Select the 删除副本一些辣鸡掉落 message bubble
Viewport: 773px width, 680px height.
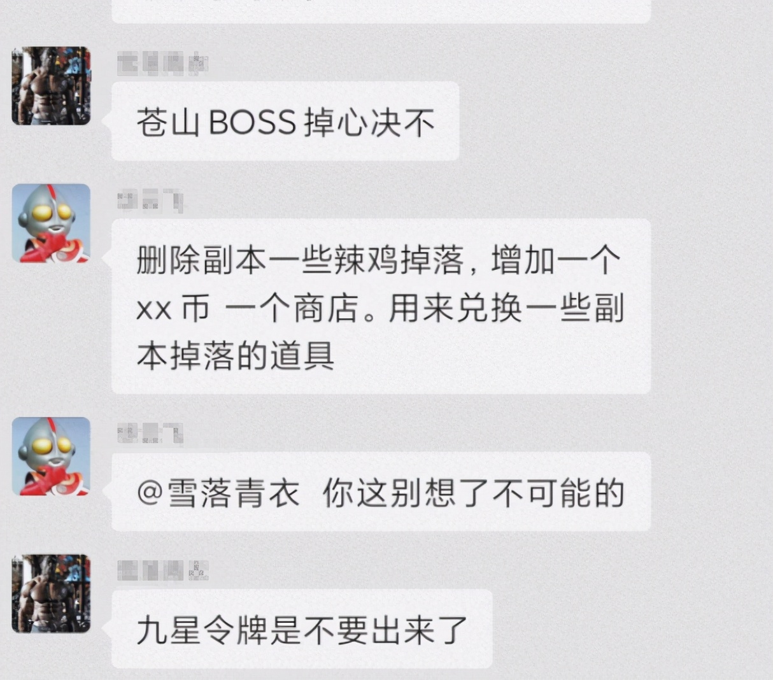point(381,306)
